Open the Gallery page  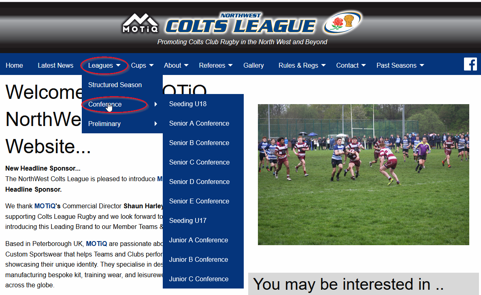(x=253, y=65)
